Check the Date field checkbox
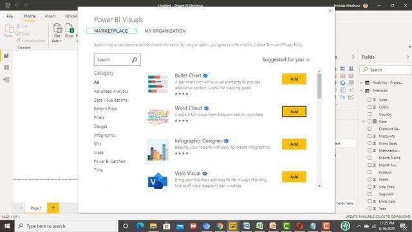The width and height of the screenshot is (412, 232). click(370, 122)
